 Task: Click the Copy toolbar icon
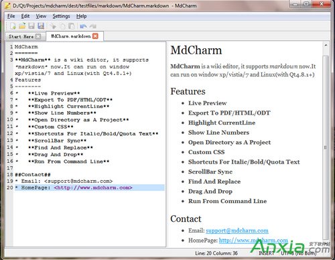pyautogui.click(x=62, y=26)
